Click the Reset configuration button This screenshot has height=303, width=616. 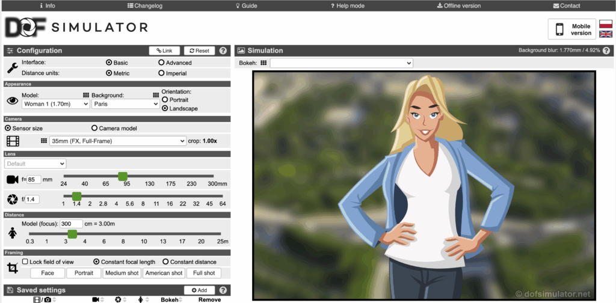(x=199, y=51)
